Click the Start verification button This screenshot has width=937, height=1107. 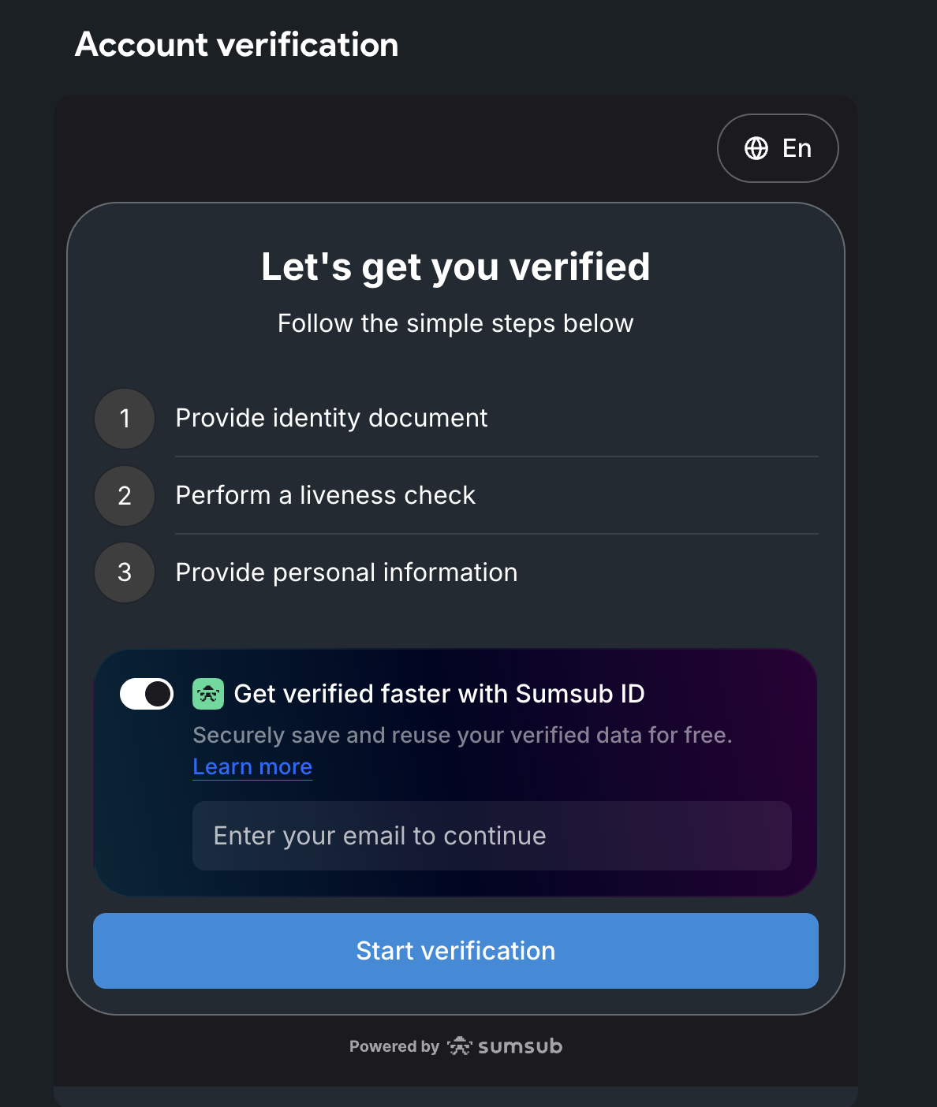tap(456, 951)
